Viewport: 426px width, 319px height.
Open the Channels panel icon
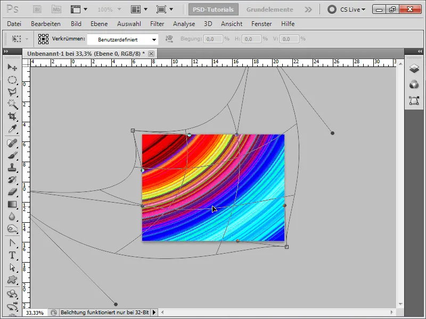414,85
